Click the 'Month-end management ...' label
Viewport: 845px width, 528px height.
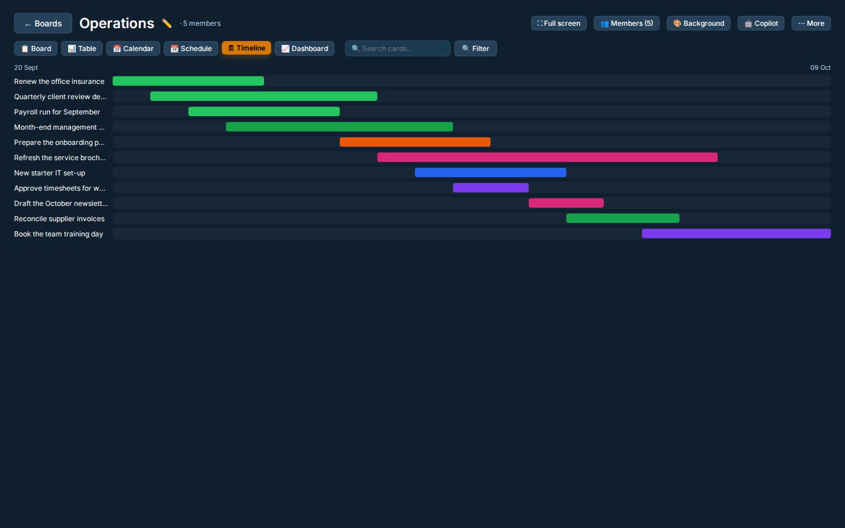pyautogui.click(x=59, y=127)
